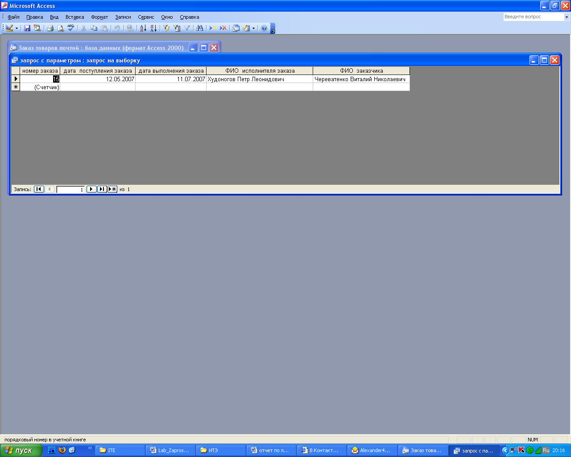The image size is (571, 457).
Task: Click the record selector of row 15
Action: (16, 79)
